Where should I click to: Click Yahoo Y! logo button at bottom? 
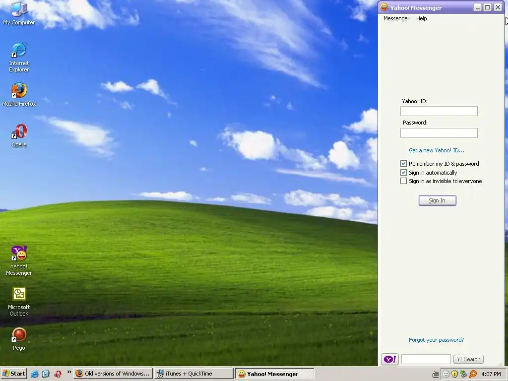coord(390,359)
